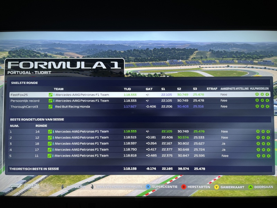Click gear assist icon for lap 17 row
The image size is (277, 208).
point(264,150)
